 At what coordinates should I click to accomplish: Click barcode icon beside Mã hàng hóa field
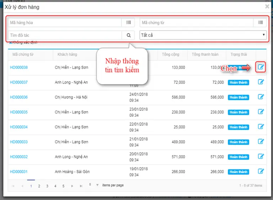tap(128, 22)
